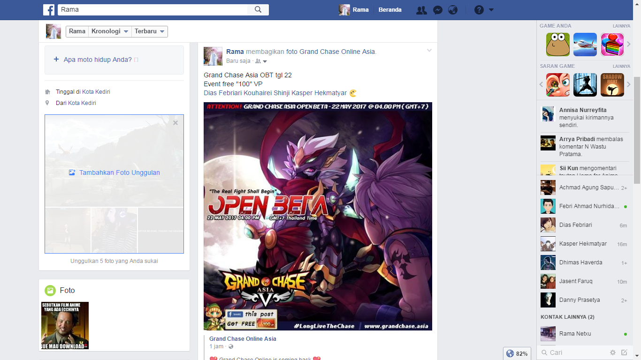641x360 pixels.
Task: Open the Grand Chase Open Beta image
Action: (x=318, y=216)
